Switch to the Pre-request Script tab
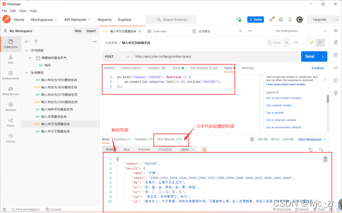The width and height of the screenshot is (342, 213). [204, 68]
